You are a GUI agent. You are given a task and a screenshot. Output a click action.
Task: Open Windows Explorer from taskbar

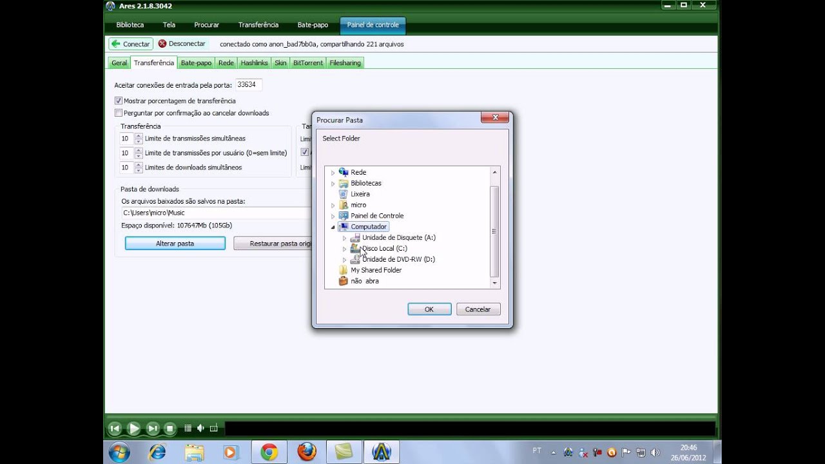(194, 452)
